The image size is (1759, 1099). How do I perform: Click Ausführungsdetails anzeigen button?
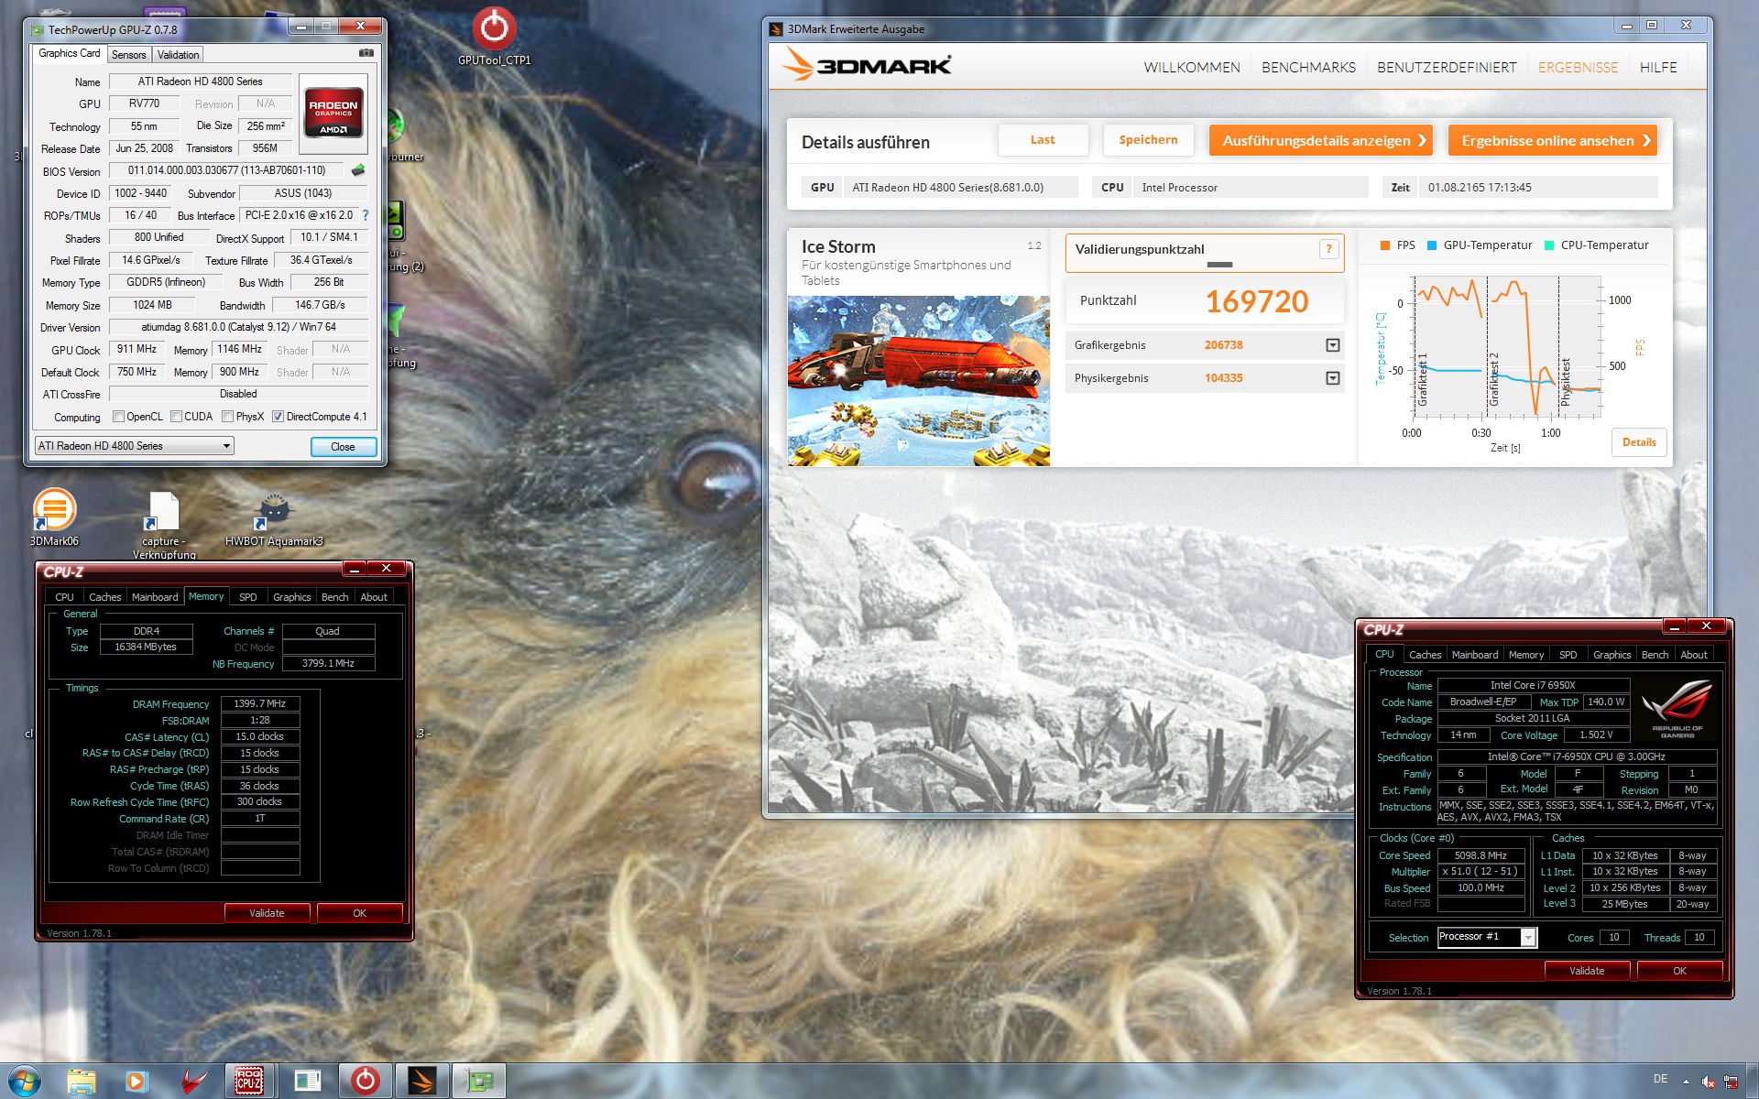[1321, 140]
